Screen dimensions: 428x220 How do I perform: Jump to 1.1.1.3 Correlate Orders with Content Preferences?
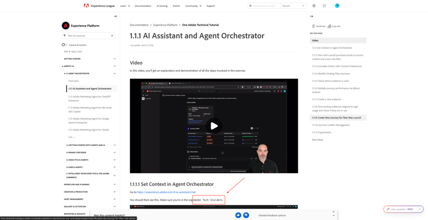pos(337,66)
